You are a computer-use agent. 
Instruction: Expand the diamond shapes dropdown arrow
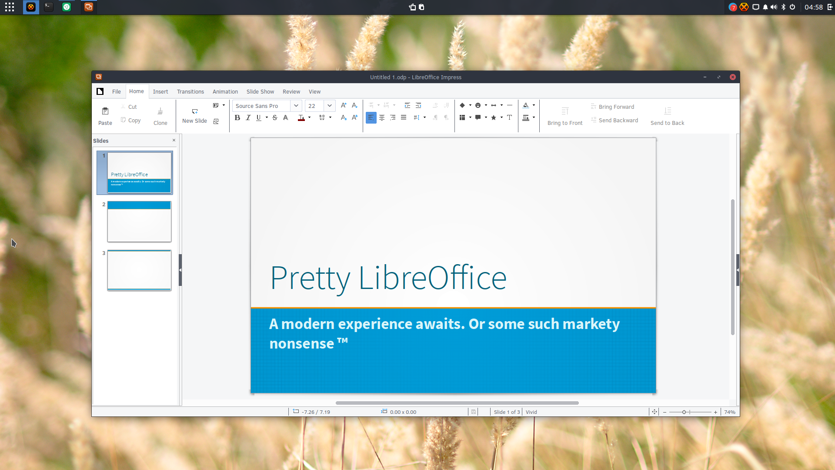470,105
